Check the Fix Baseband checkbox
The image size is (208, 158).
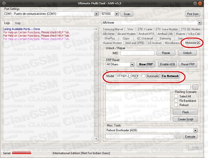(176, 100)
